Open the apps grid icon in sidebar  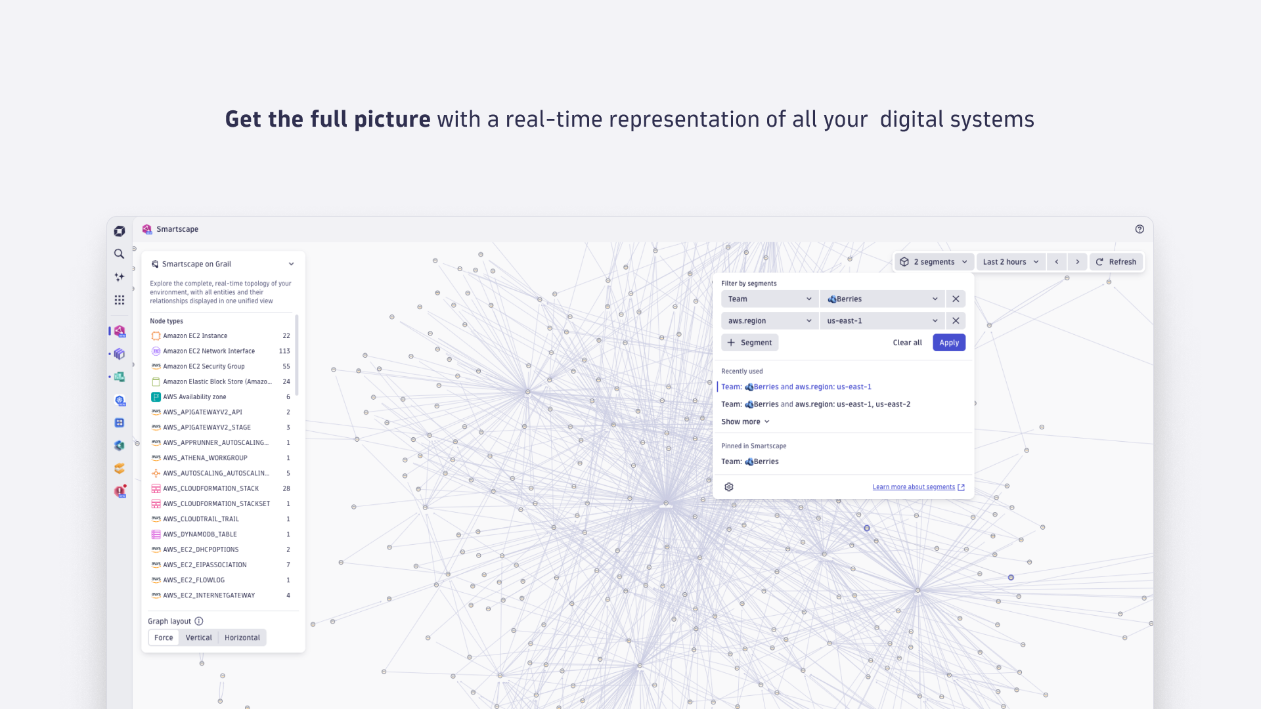coord(119,299)
